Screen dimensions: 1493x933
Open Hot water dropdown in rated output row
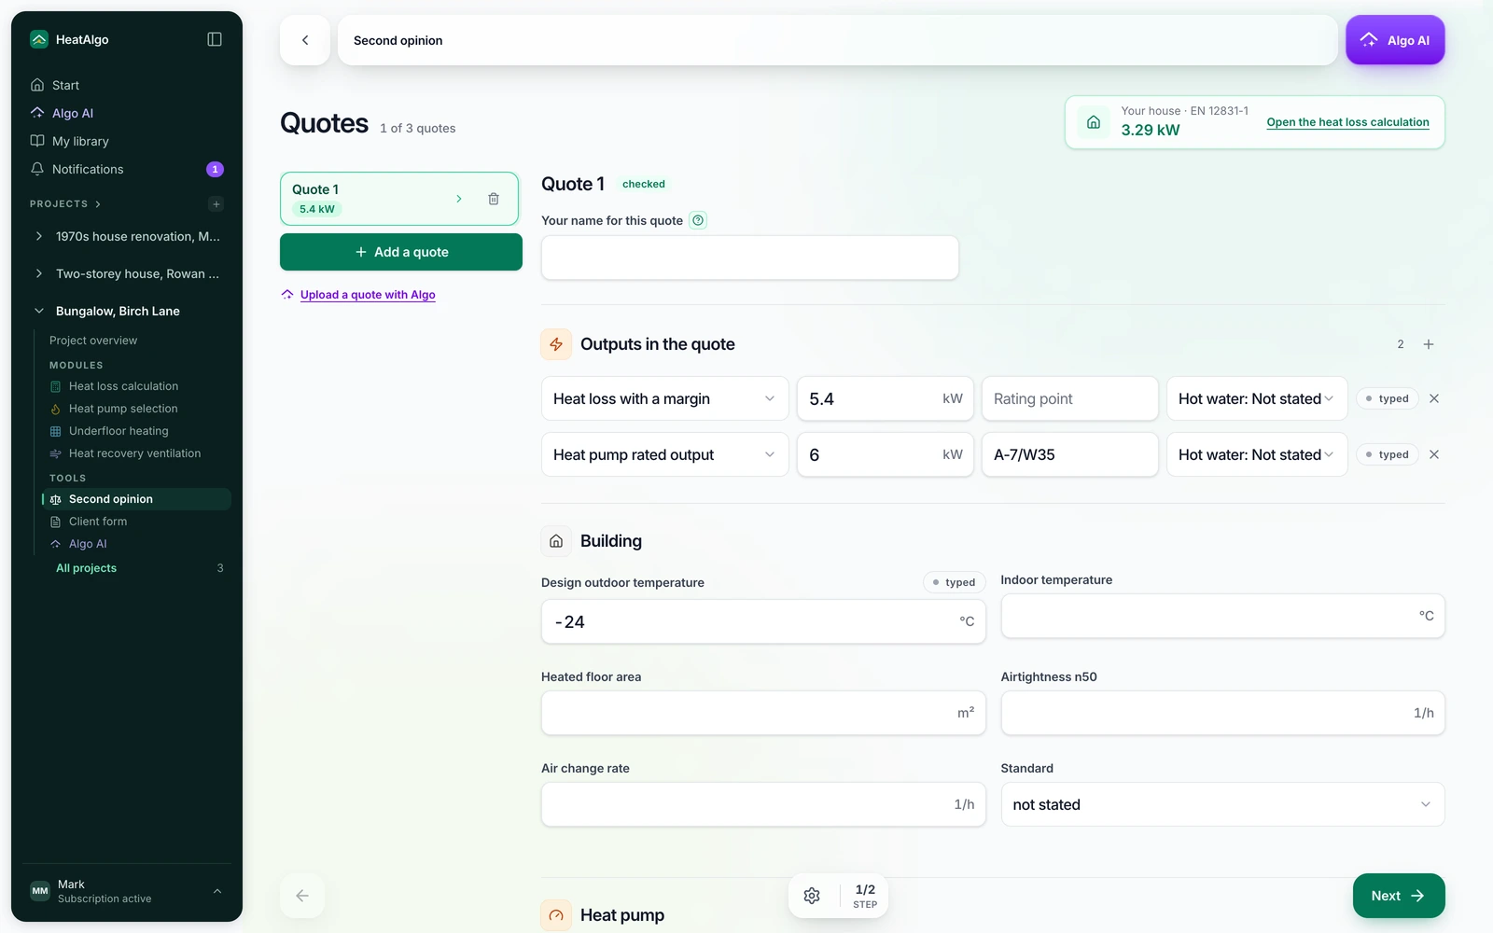(1257, 454)
